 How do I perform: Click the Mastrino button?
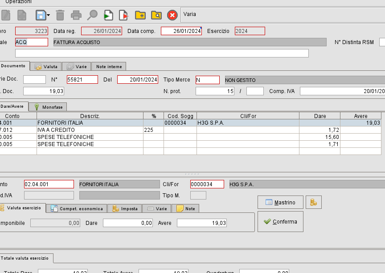pyautogui.click(x=280, y=202)
